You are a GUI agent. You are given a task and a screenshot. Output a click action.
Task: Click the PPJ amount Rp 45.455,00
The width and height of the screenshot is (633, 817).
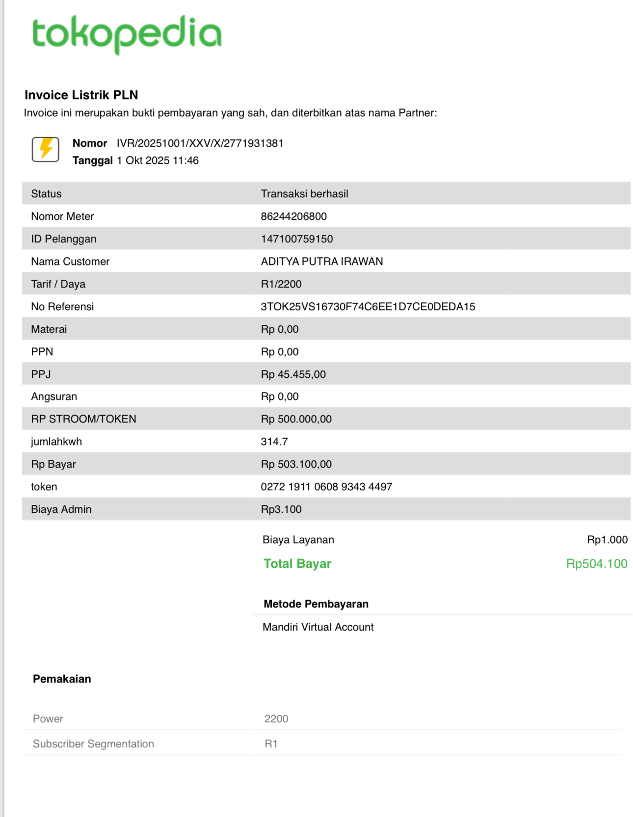(293, 374)
